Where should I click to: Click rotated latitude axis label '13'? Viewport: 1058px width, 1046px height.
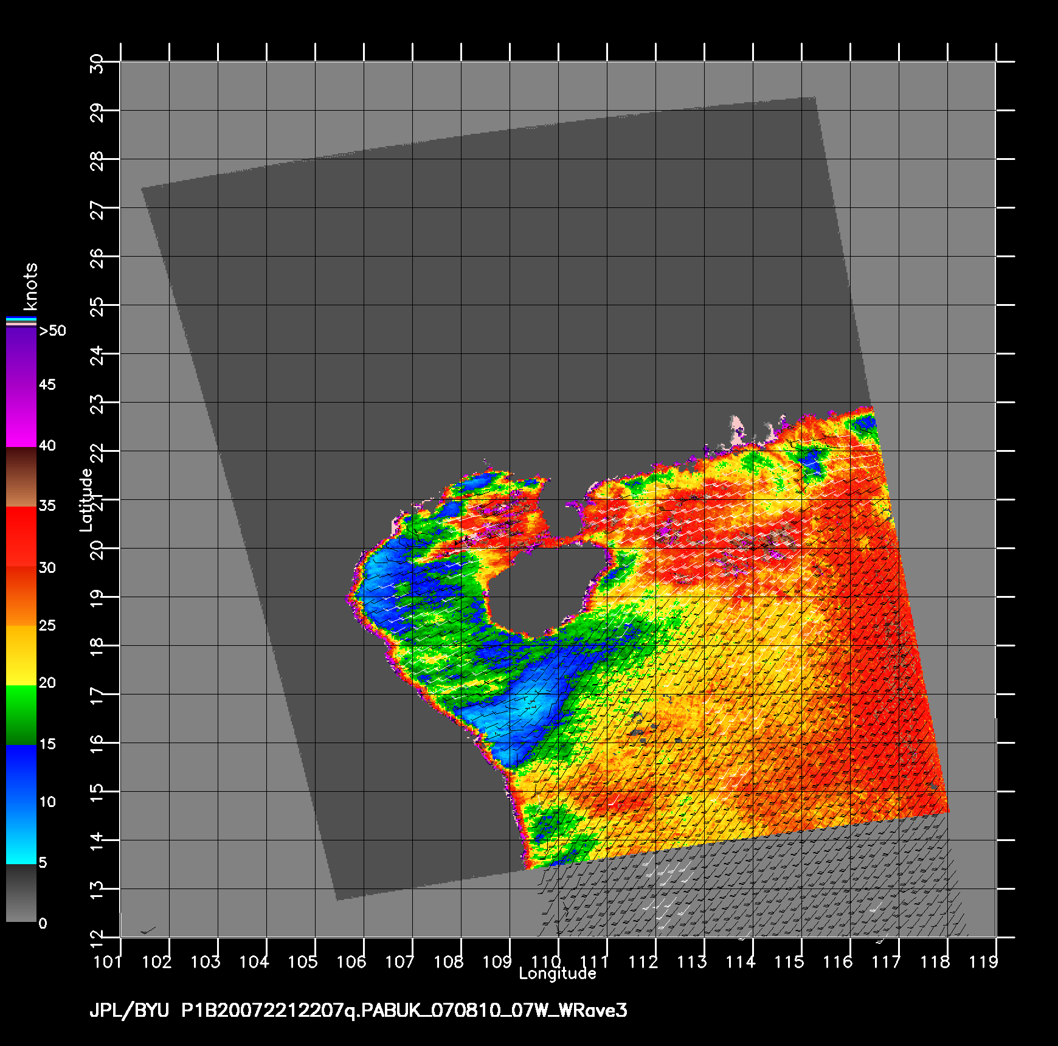tap(97, 892)
